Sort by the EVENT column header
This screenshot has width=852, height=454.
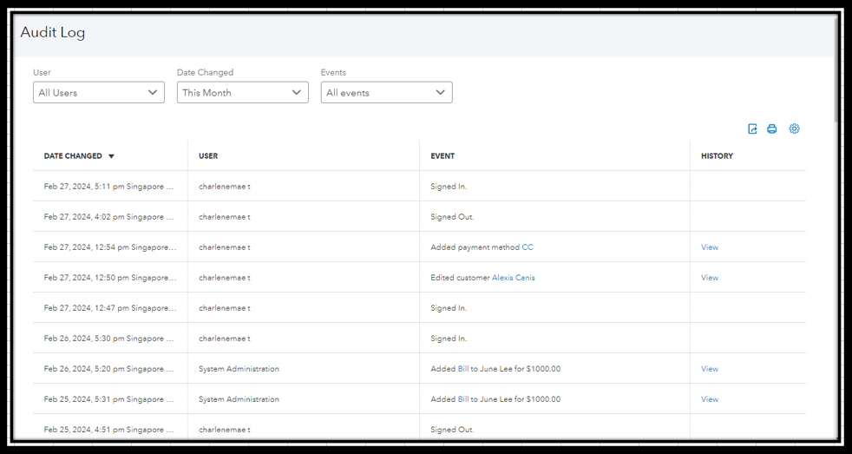click(x=442, y=156)
